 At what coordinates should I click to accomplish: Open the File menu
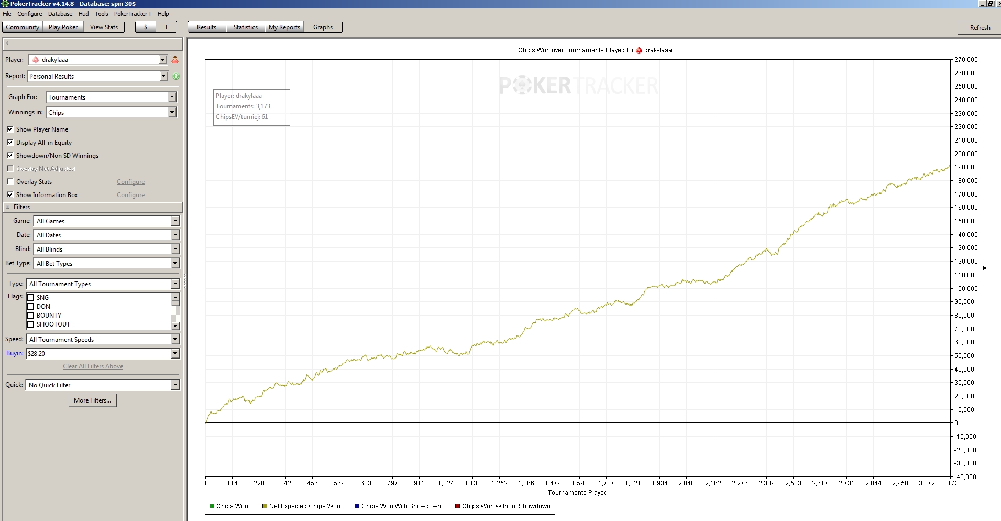pos(7,14)
